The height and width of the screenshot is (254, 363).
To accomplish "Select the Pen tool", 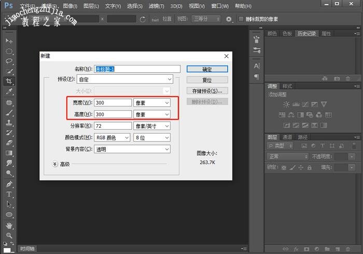I will [9, 184].
